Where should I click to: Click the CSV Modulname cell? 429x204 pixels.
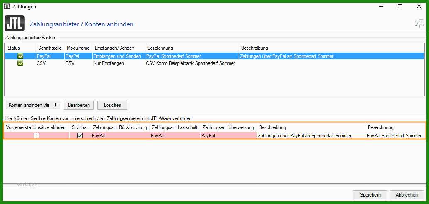click(x=69, y=64)
